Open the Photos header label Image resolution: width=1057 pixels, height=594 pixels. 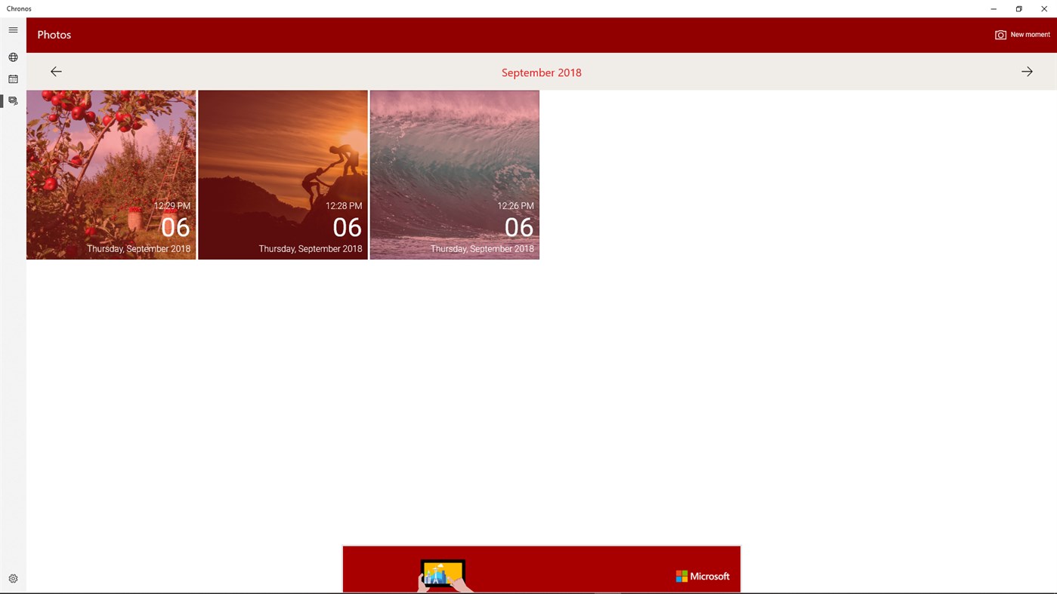(53, 34)
